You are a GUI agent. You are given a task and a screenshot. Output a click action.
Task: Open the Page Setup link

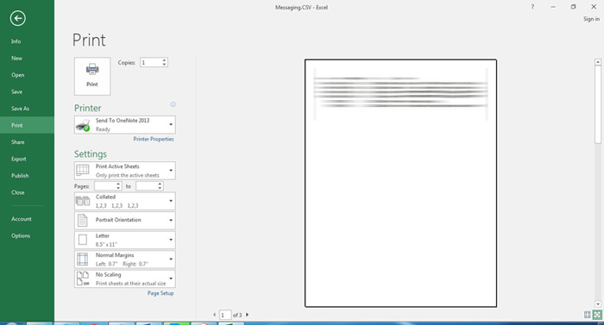click(160, 293)
